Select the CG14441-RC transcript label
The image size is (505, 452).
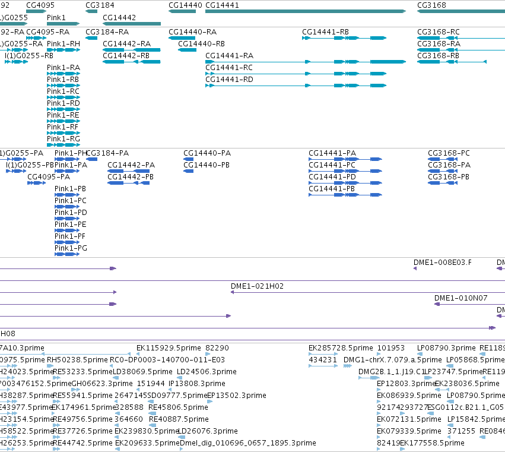click(229, 68)
